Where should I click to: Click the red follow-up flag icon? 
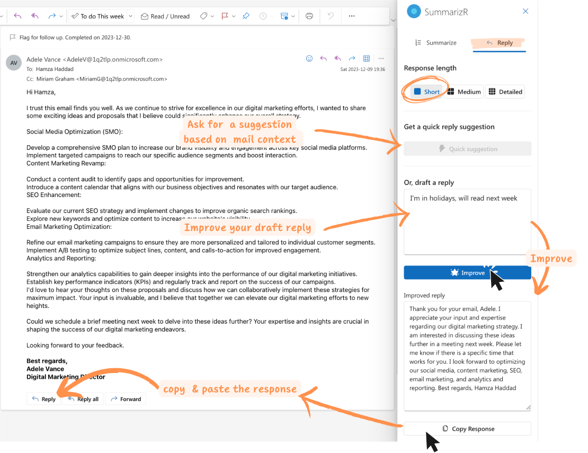coord(225,16)
